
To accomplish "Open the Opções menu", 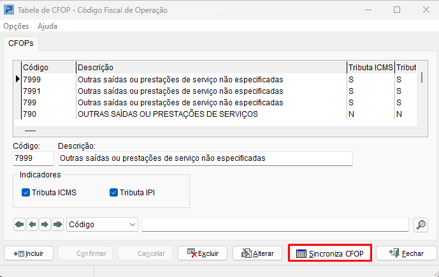I will pos(16,26).
